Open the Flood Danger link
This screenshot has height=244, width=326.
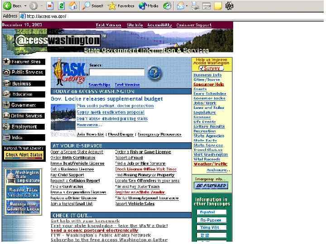[x=120, y=134]
